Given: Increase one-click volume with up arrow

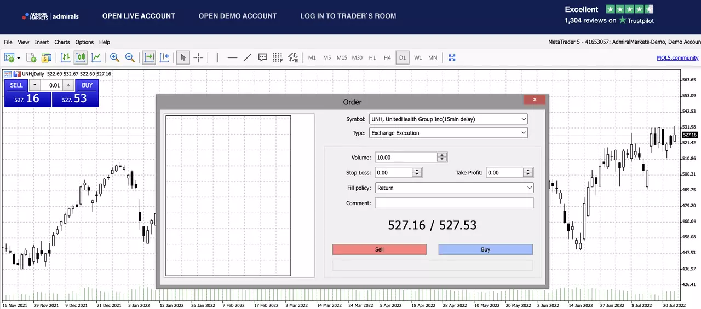Looking at the screenshot, I should point(68,85).
